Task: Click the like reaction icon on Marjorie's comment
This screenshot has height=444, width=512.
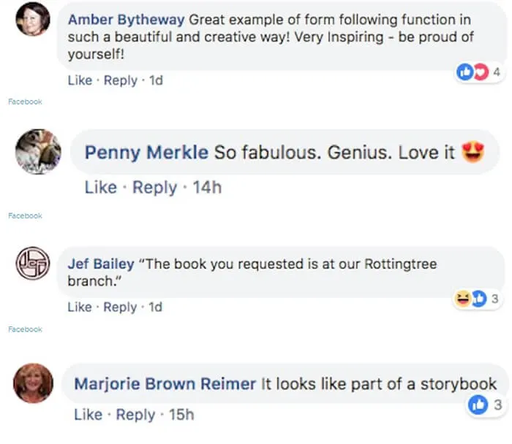Action: pos(478,405)
